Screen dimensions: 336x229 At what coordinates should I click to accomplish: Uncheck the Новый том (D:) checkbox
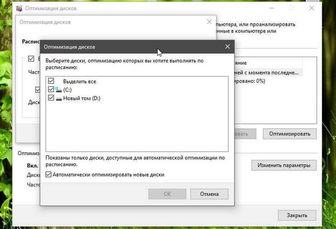tap(51, 98)
